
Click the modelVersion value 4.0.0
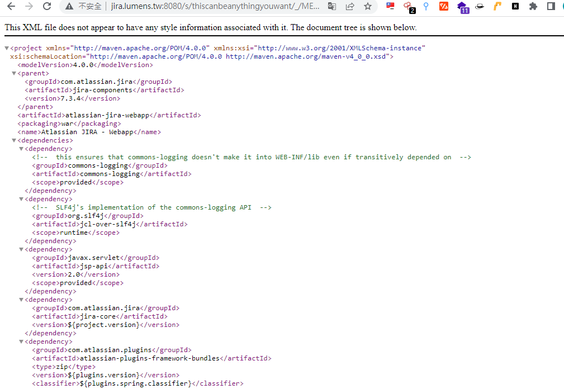point(83,65)
